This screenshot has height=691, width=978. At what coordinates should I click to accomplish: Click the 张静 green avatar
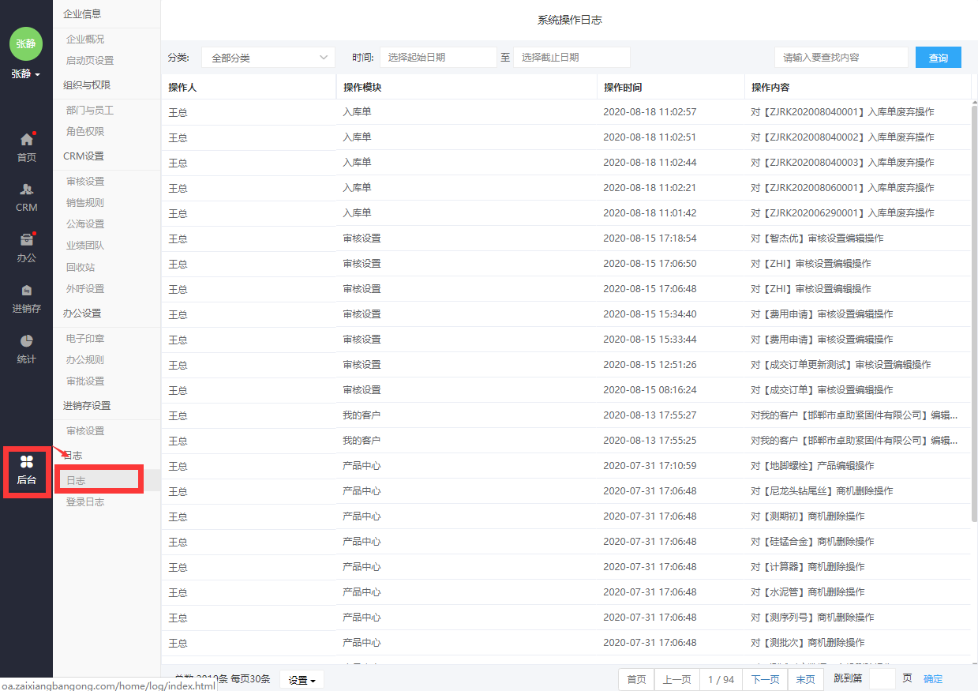click(x=26, y=43)
